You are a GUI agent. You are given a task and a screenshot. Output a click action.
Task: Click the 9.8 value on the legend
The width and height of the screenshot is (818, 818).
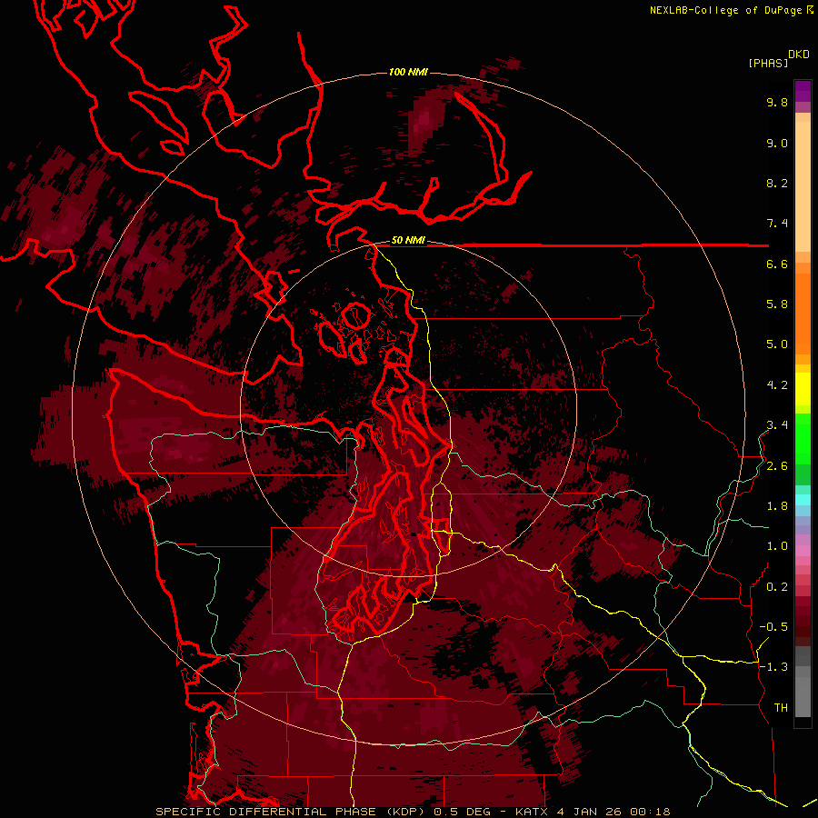[x=777, y=102]
